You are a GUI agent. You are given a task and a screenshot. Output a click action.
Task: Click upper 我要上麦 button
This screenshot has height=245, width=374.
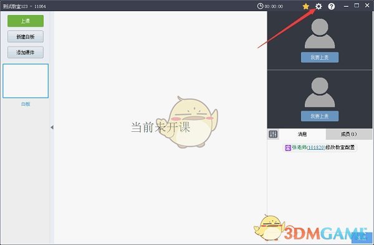click(x=320, y=57)
